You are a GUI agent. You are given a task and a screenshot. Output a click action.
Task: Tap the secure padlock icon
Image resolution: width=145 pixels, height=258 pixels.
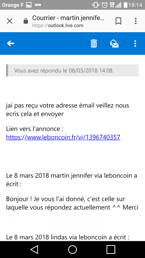coord(26,21)
